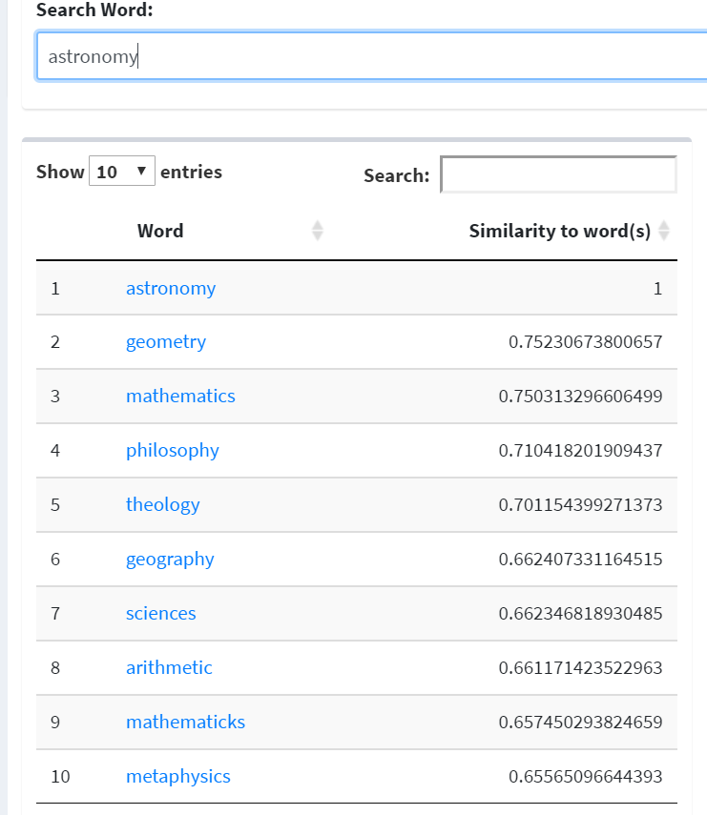
Task: Open the geometry word link
Action: click(166, 342)
